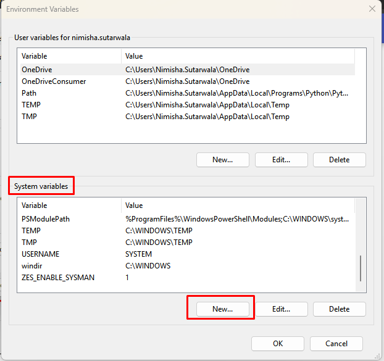384x361 pixels.
Task: Click New button under User variables
Action: [222, 160]
